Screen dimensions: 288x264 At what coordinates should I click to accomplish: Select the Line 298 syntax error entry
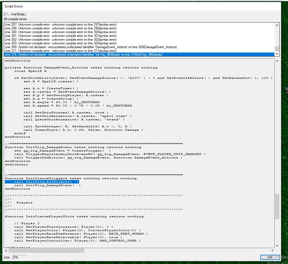pos(60,29)
